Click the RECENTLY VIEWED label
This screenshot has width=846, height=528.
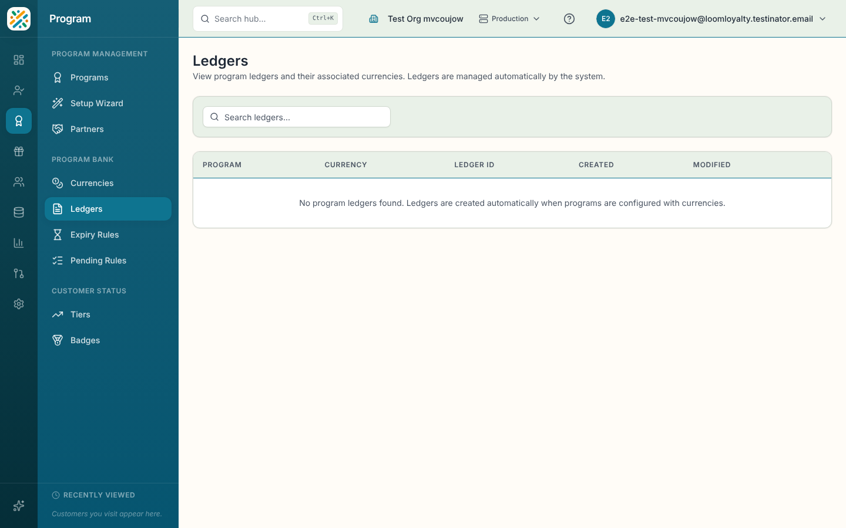point(99,495)
